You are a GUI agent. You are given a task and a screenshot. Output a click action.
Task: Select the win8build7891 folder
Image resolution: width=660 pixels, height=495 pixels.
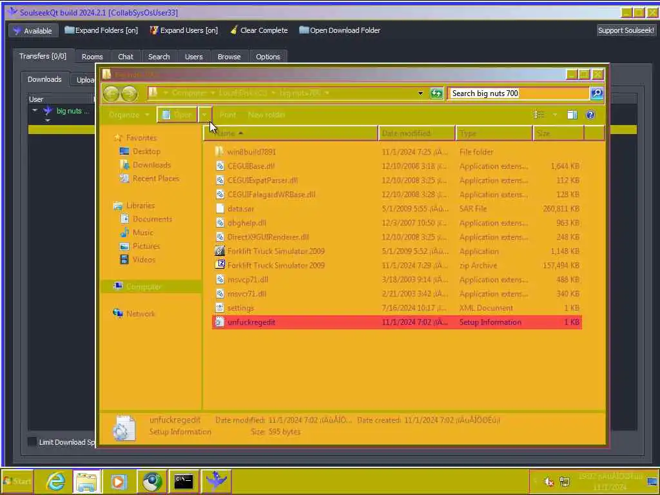pos(396,152)
